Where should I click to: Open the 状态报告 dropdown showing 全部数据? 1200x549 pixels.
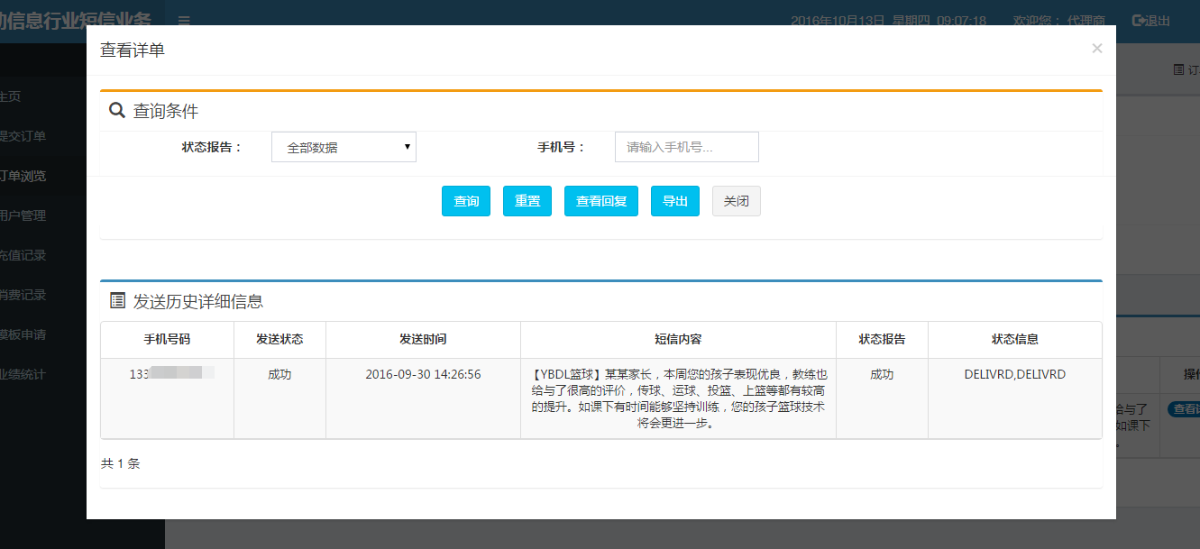[344, 147]
